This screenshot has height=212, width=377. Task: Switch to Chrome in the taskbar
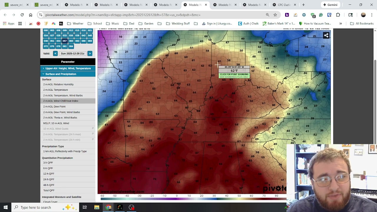[109, 207]
